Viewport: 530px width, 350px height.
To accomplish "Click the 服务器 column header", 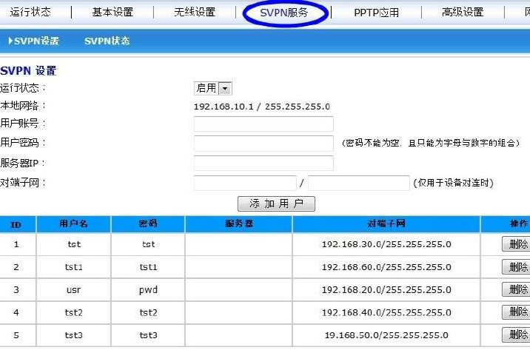I will click(238, 224).
